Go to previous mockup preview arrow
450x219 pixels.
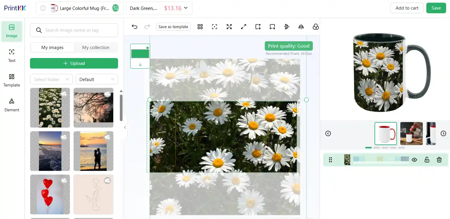click(x=328, y=133)
